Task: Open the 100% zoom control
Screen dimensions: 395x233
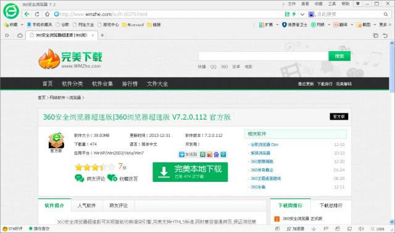Action: pos(377,229)
